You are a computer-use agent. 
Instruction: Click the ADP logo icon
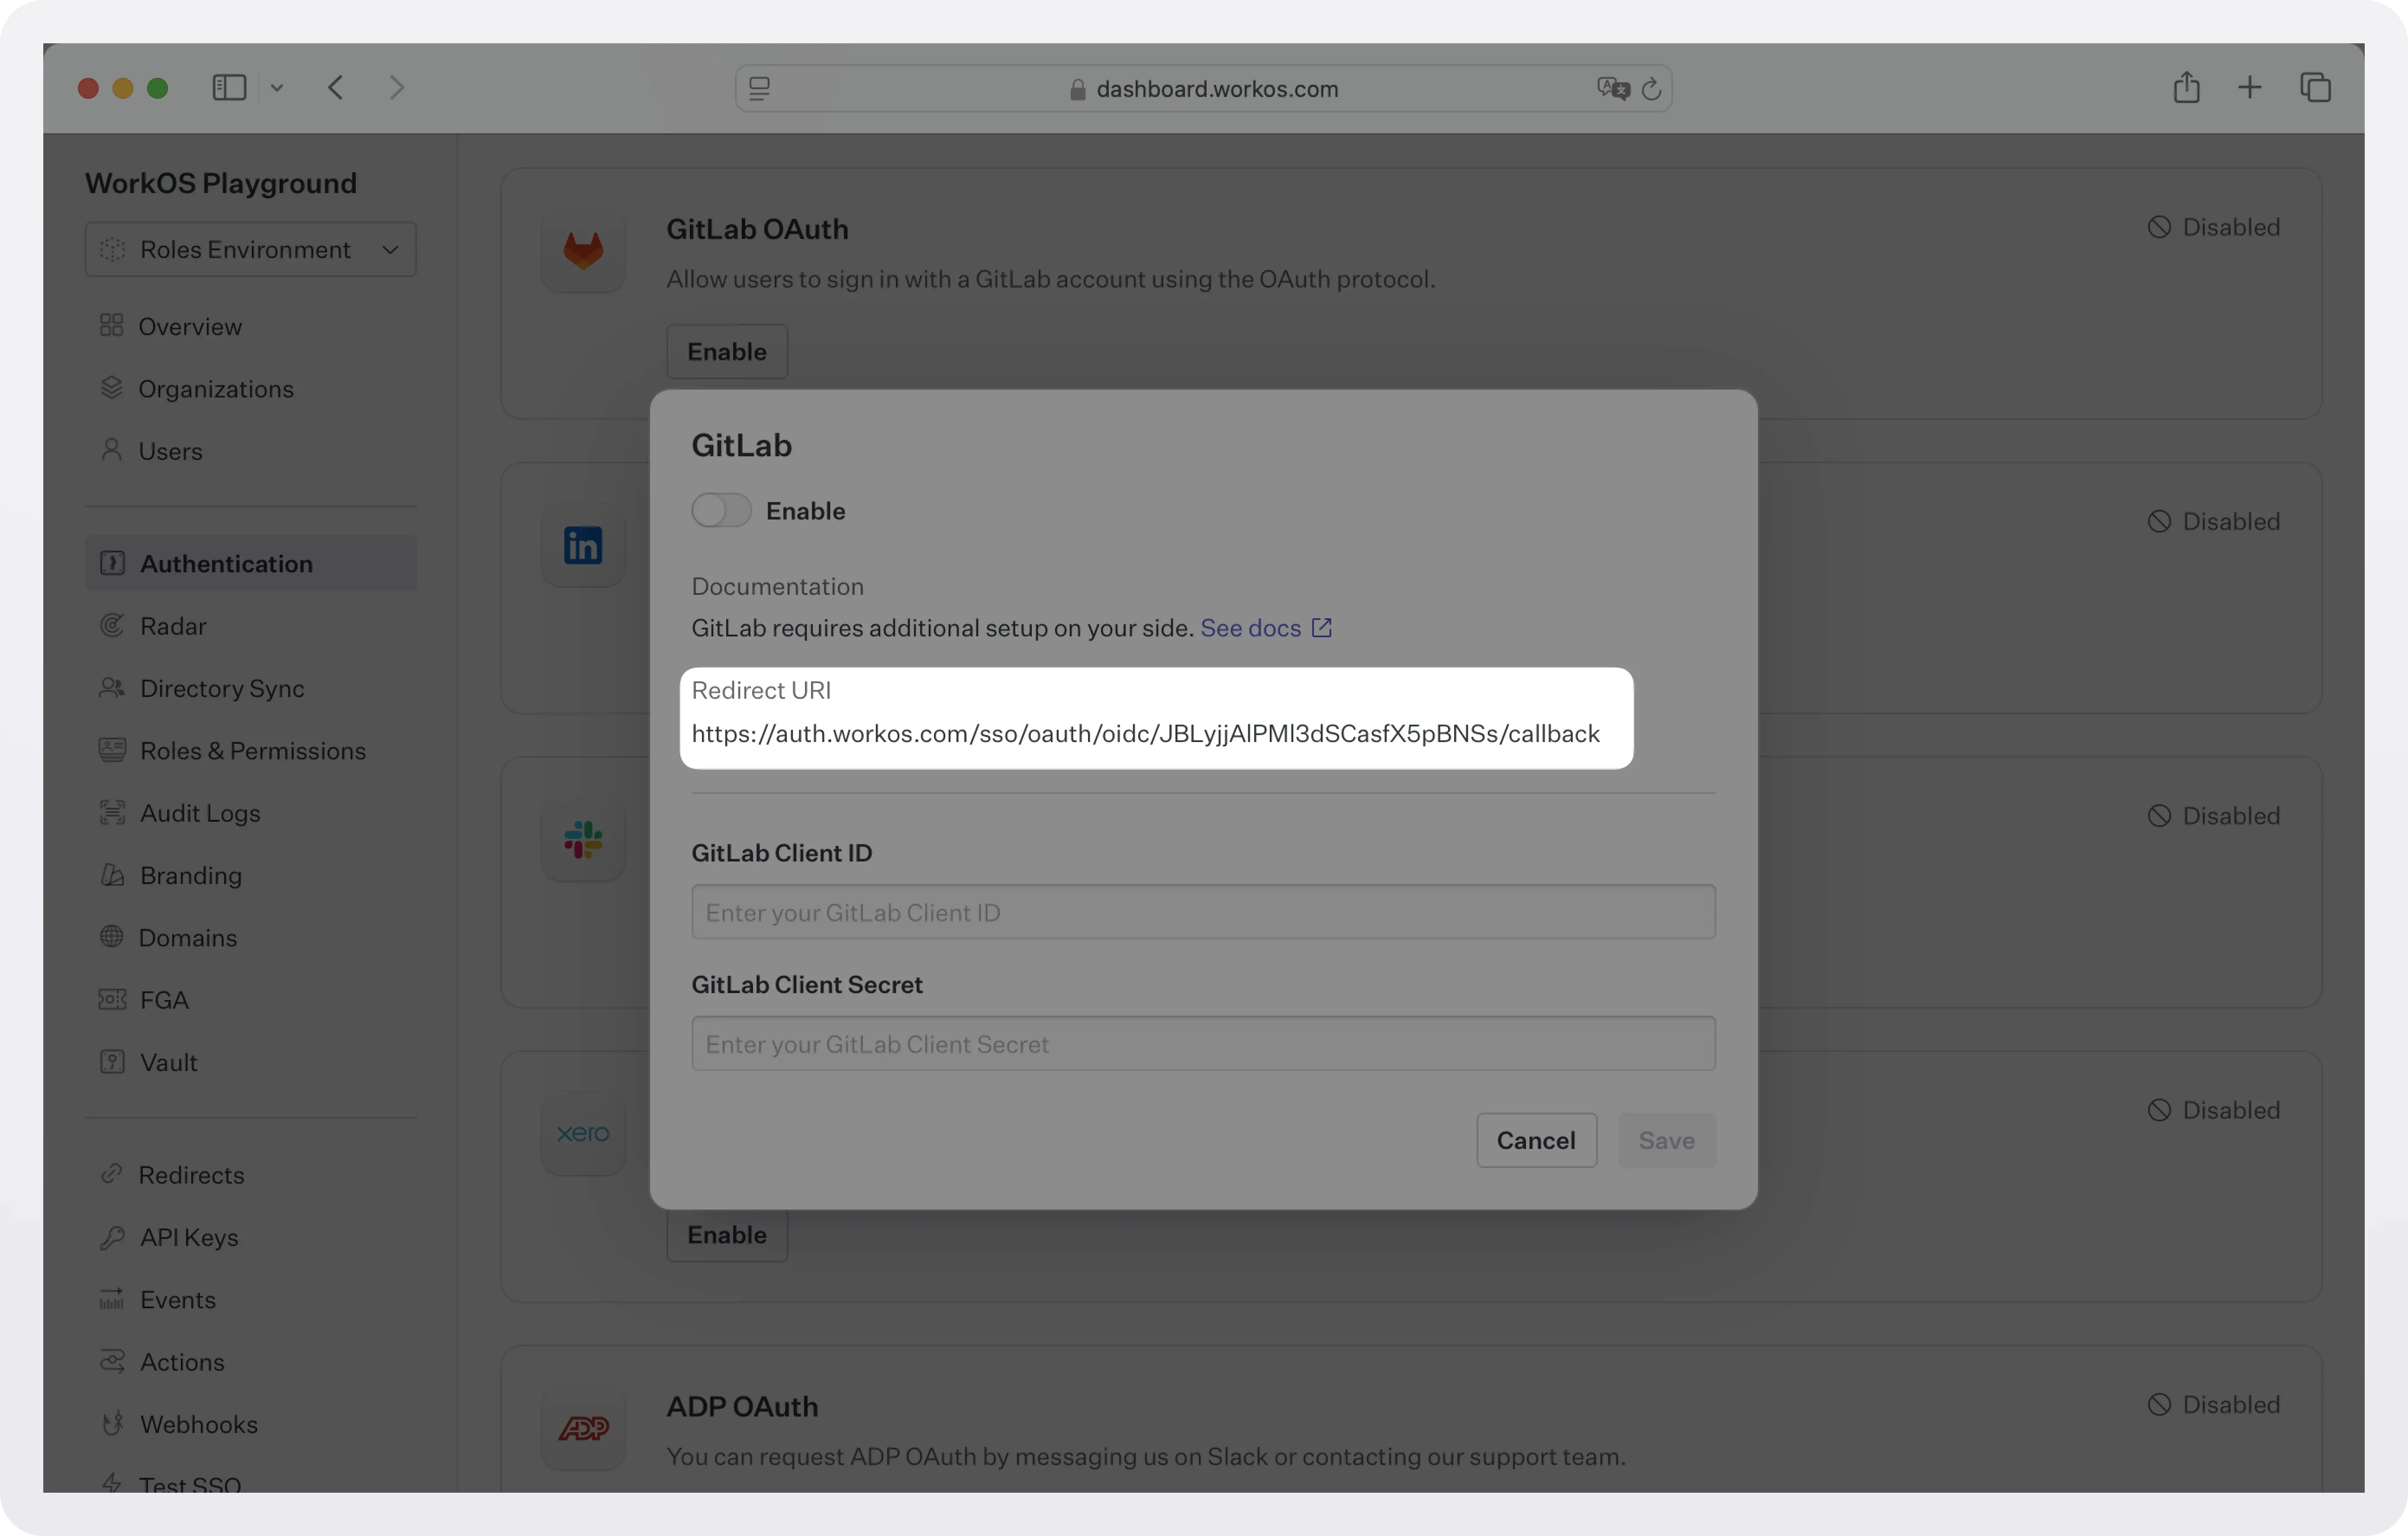pyautogui.click(x=583, y=1428)
